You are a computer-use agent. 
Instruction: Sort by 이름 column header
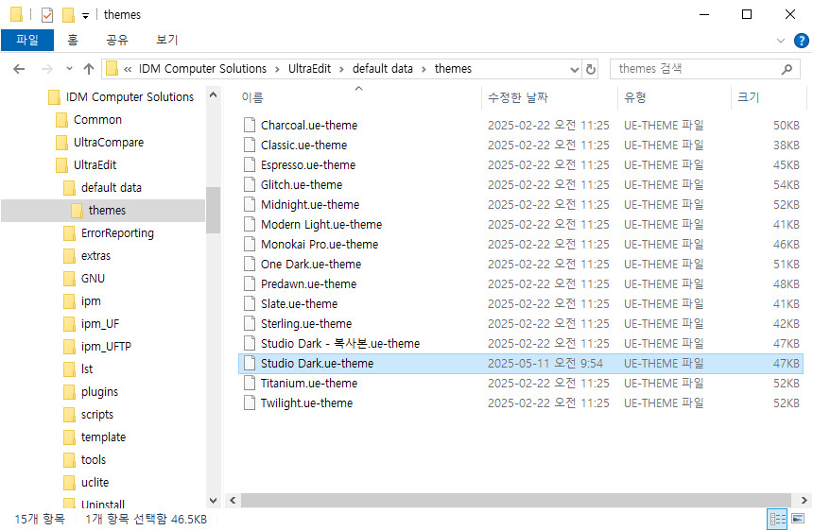tap(252, 97)
